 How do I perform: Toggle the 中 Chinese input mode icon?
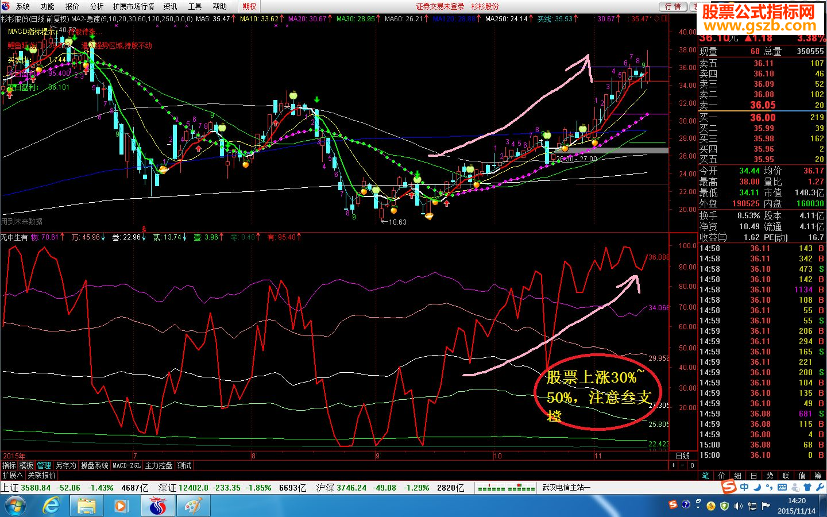(x=744, y=487)
